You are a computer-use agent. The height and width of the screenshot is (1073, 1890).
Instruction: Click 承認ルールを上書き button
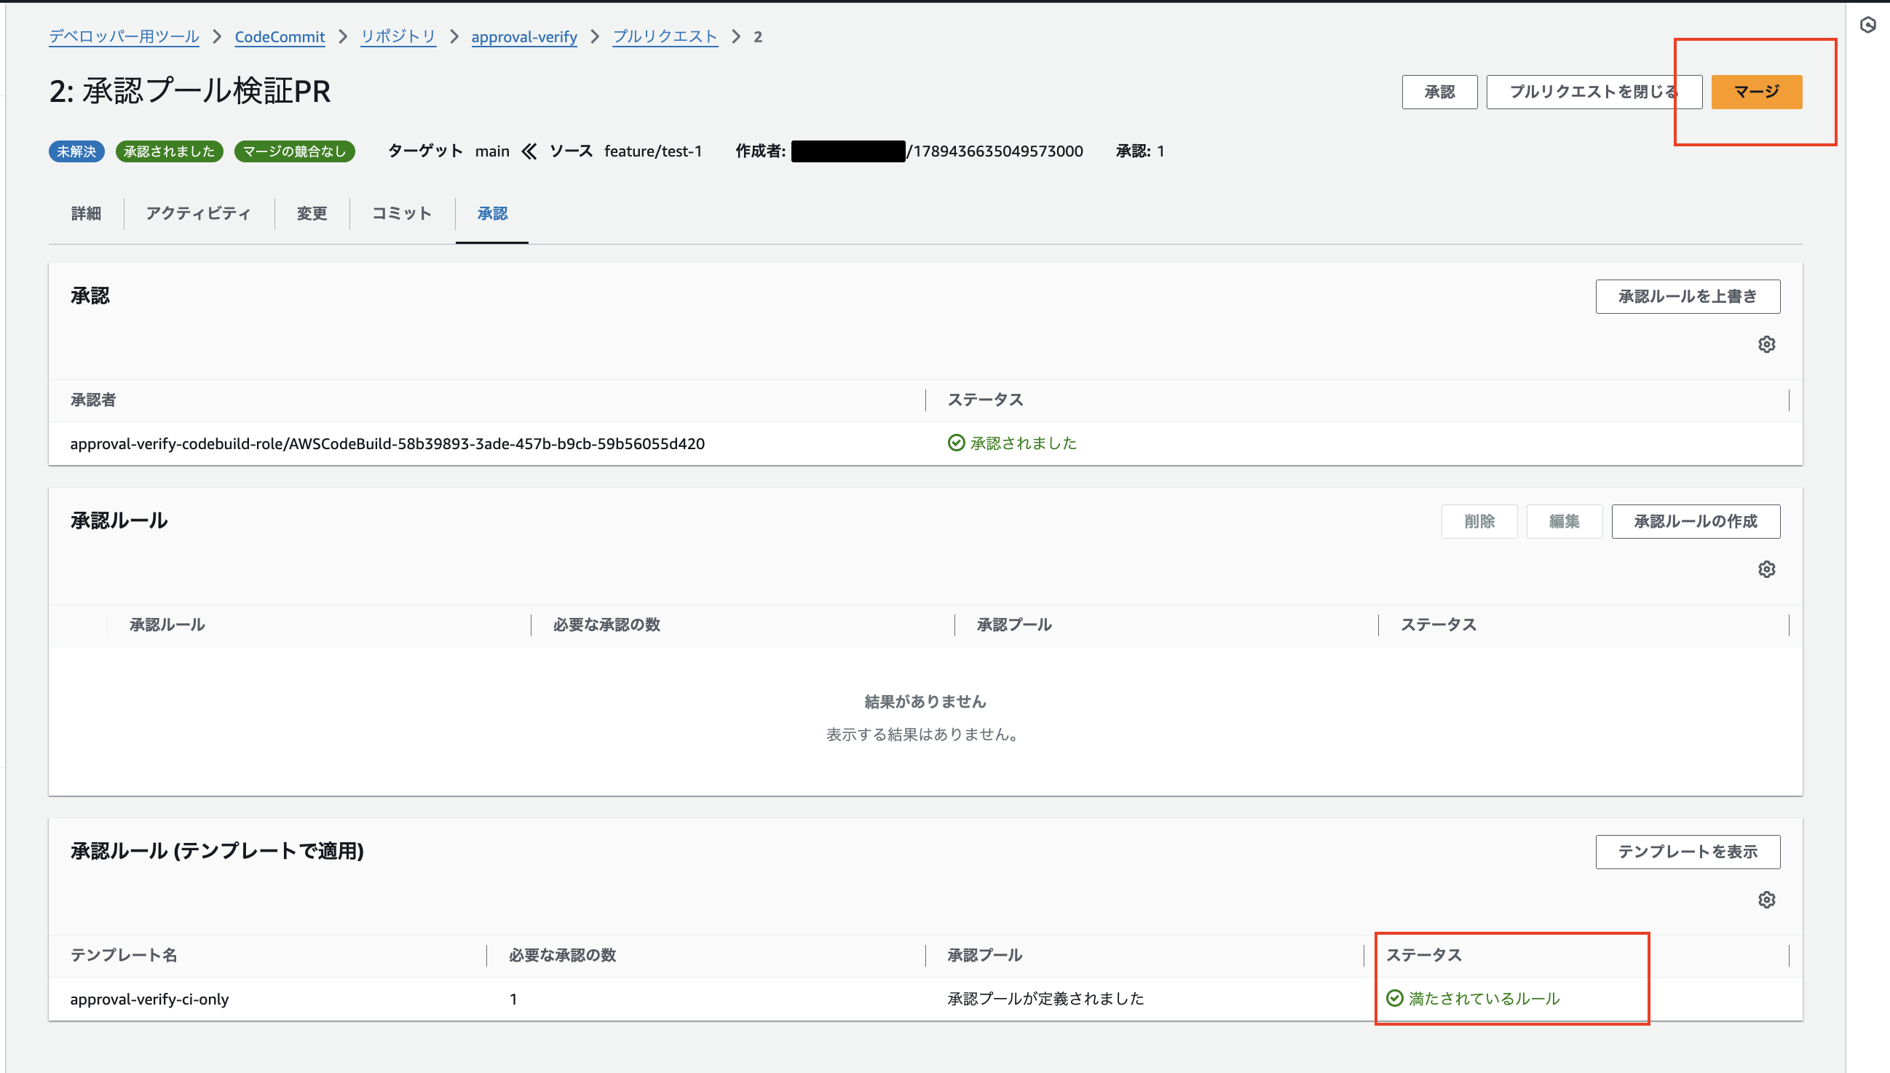[1688, 296]
